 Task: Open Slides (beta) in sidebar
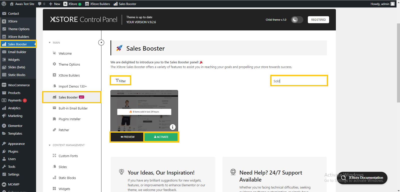click(x=18, y=67)
